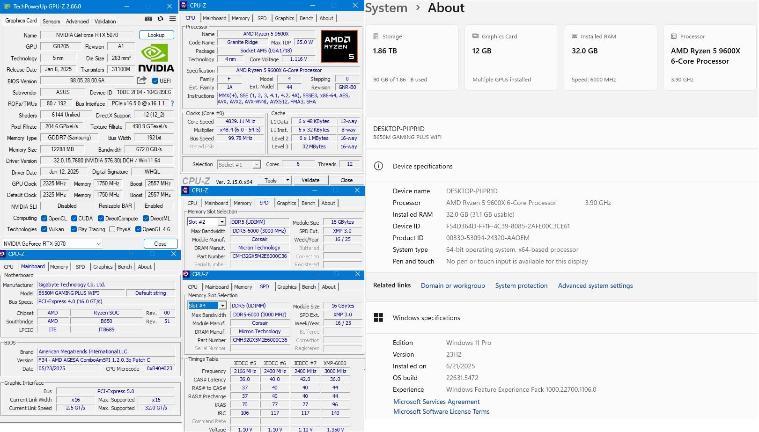Click the Processor card icon in Settings

pyautogui.click(x=674, y=36)
